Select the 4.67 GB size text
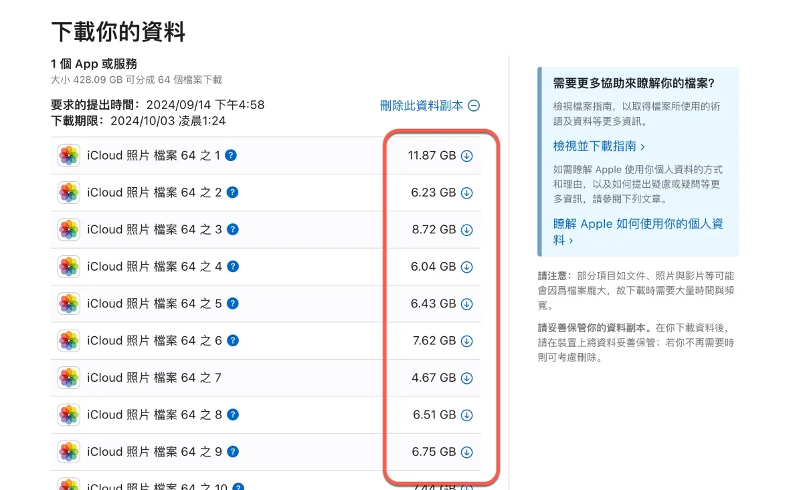Viewport: 803px width, 490px height. [x=434, y=378]
